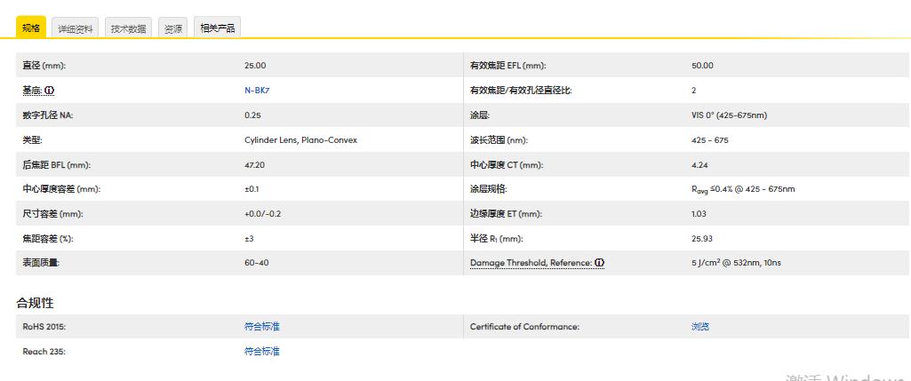The height and width of the screenshot is (381, 911).
Task: Switch to the 详细资料 tab
Action: click(76, 28)
